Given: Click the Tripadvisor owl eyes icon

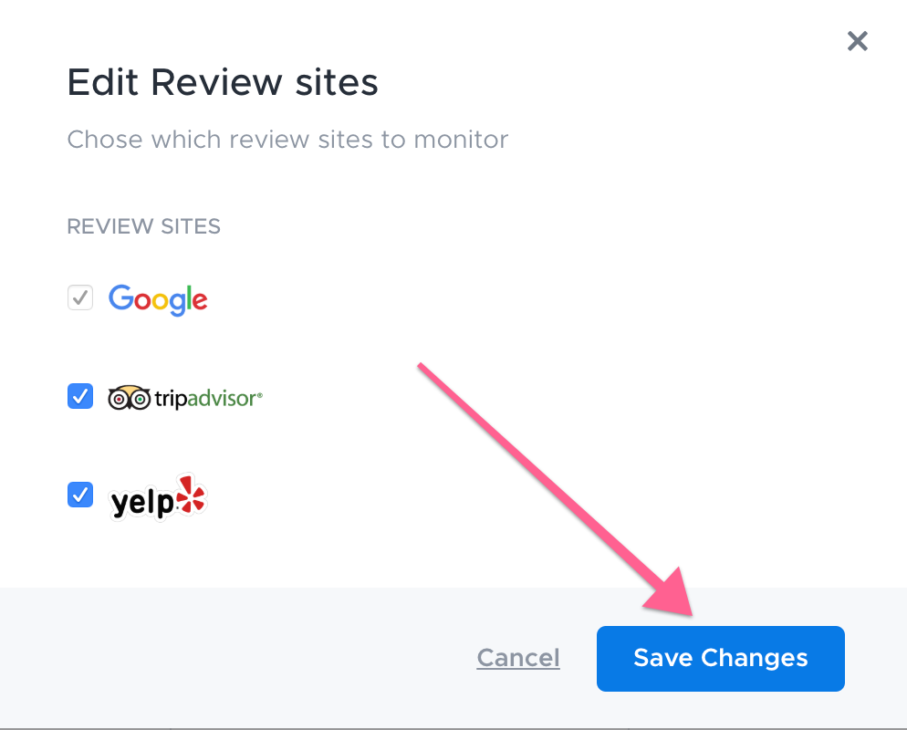Looking at the screenshot, I should tap(129, 398).
